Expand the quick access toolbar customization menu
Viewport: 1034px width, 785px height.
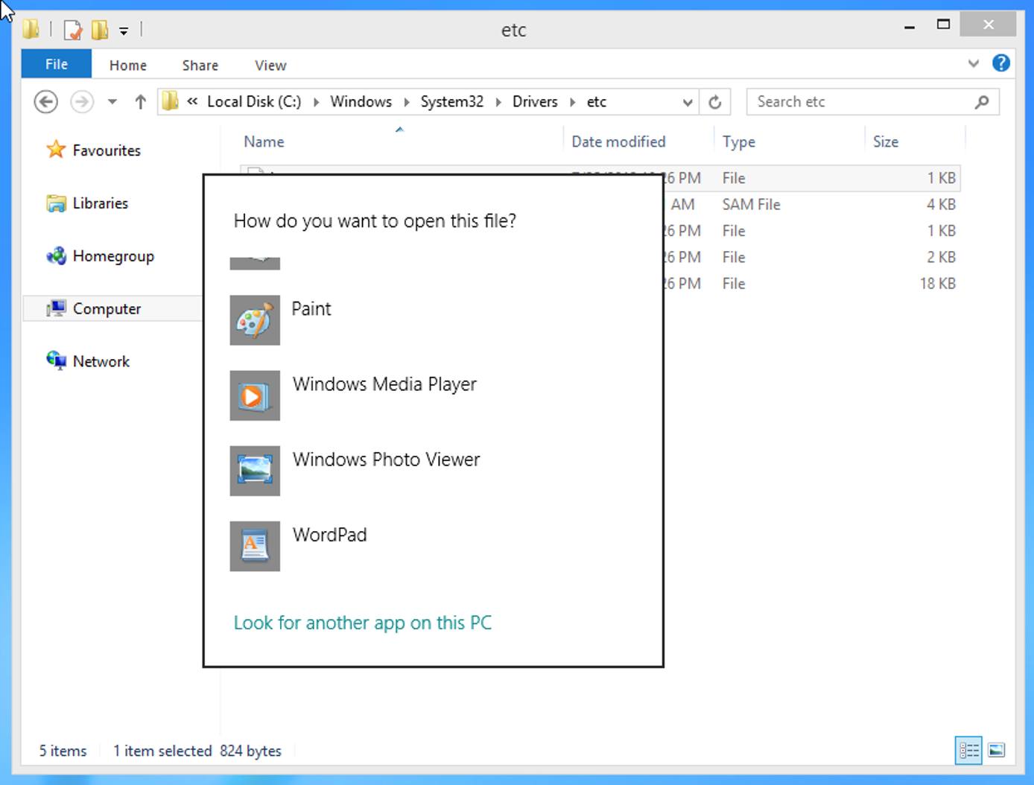(x=125, y=28)
